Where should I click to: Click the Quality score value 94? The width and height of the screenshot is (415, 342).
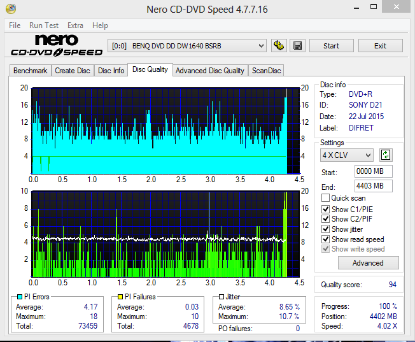(x=393, y=285)
